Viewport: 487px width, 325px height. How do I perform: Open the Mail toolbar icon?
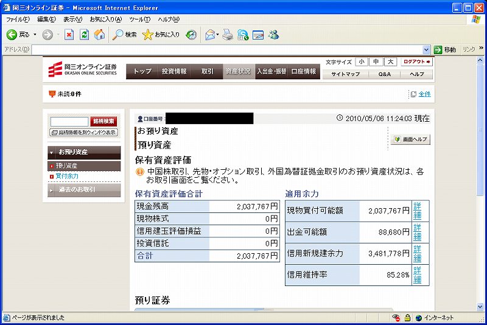(211, 35)
